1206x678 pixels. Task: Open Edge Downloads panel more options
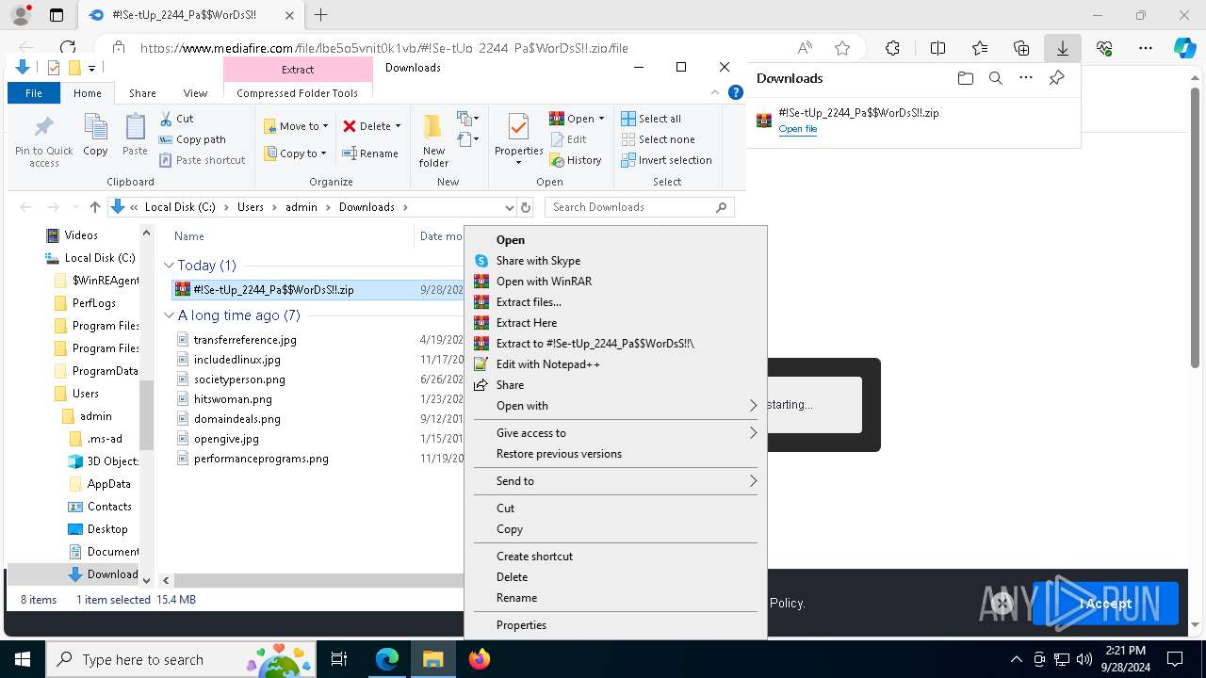(1026, 78)
